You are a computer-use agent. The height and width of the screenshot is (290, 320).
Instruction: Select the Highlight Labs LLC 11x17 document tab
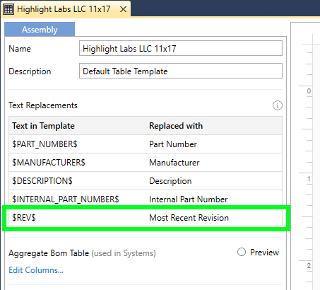coord(66,9)
